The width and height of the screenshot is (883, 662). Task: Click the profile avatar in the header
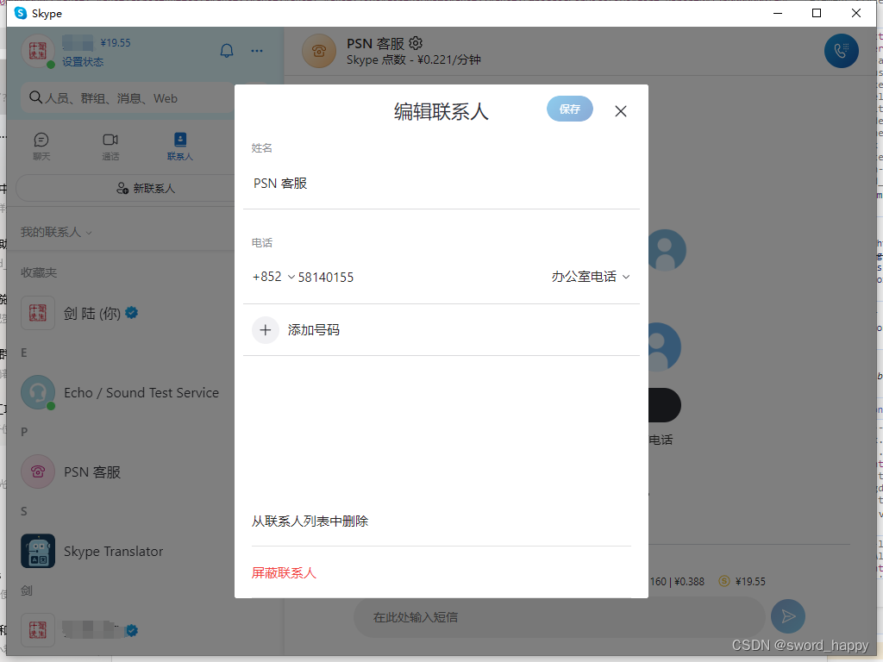click(38, 51)
